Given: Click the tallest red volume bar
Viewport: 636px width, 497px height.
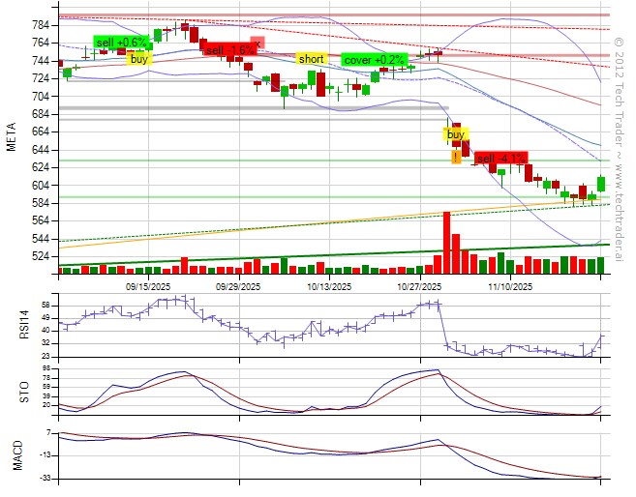Looking at the screenshot, I should point(446,243).
